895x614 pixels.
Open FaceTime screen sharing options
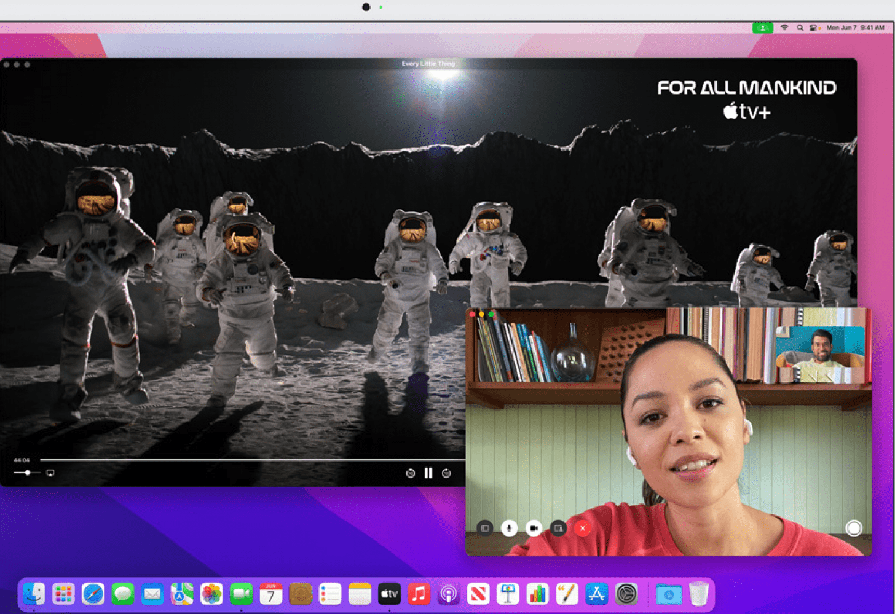point(558,528)
